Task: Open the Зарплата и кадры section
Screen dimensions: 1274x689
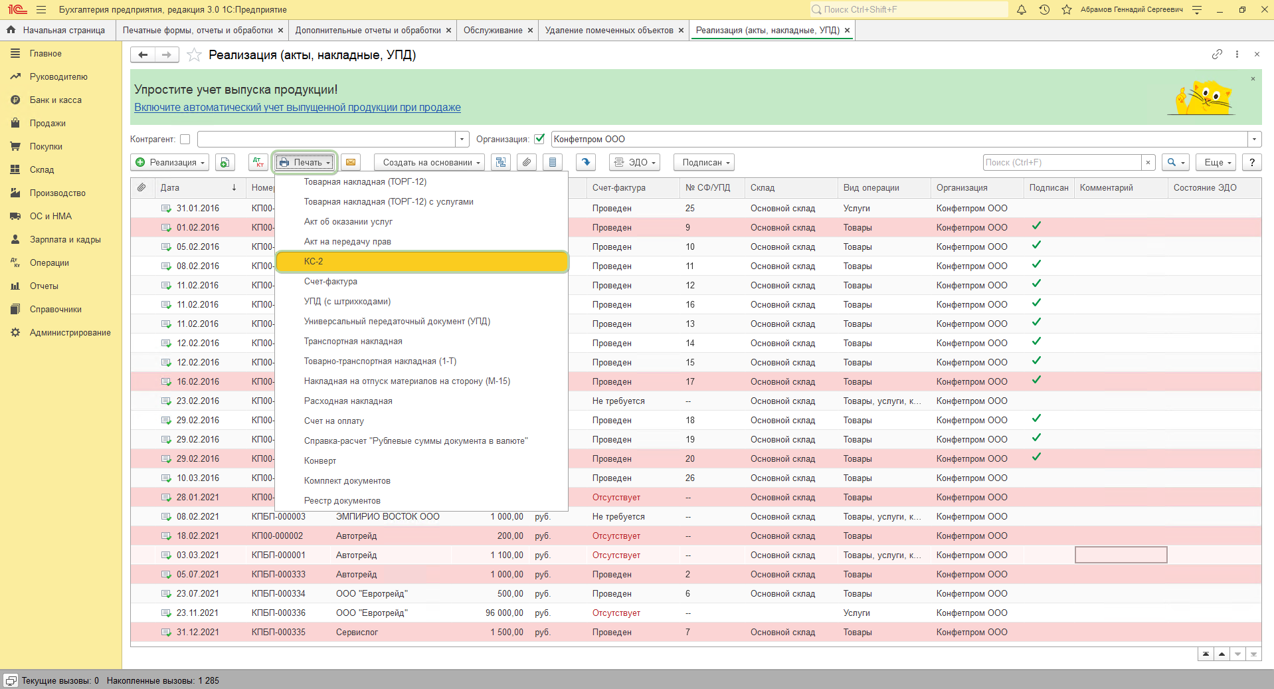Action: [65, 240]
